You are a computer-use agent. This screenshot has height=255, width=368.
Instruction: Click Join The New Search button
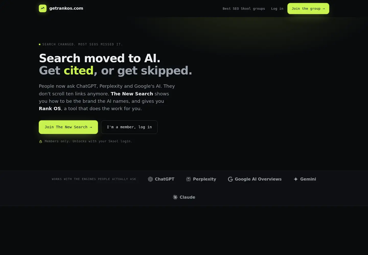(x=68, y=127)
